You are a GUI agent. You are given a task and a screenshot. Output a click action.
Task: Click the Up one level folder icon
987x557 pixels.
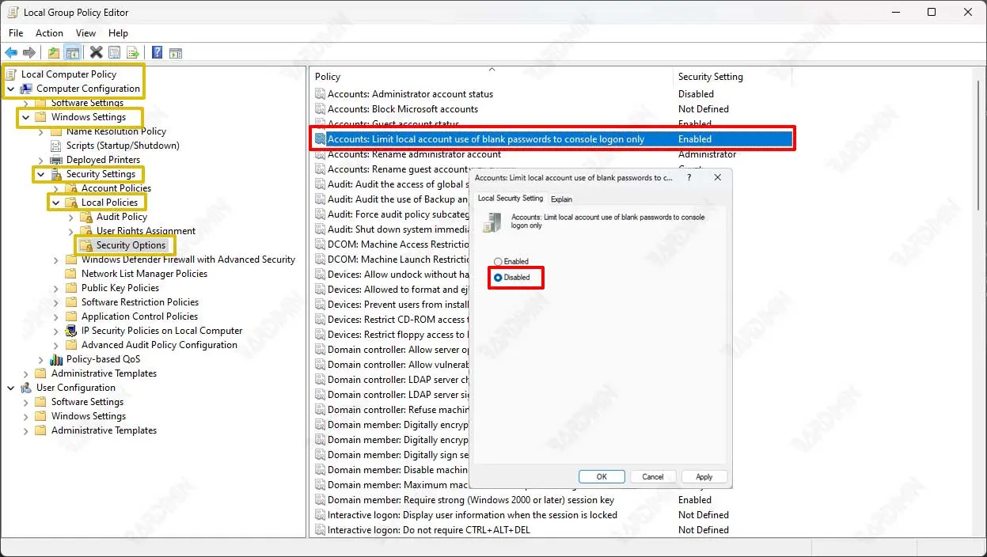[x=53, y=53]
